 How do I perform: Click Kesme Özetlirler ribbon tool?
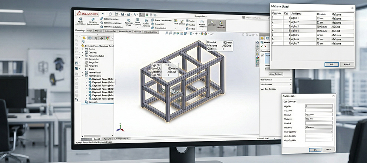[x=138, y=23]
